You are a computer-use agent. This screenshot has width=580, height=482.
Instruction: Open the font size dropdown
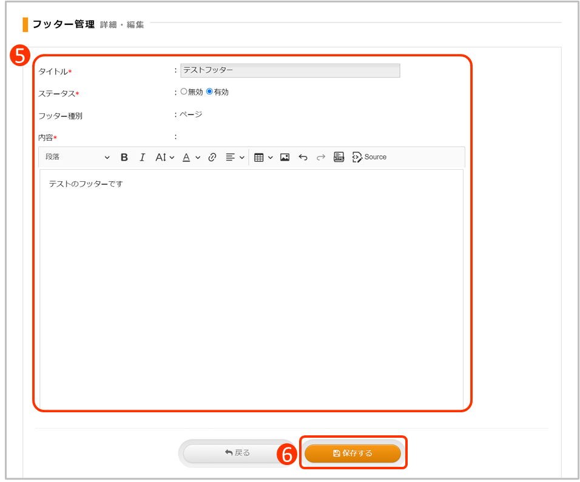[x=164, y=157]
